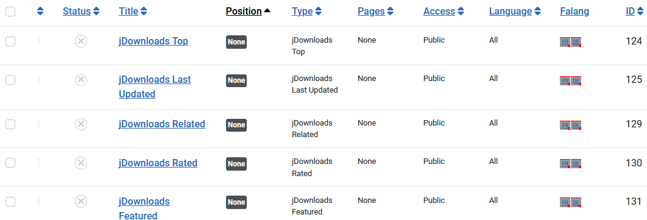Sort by the ordering arrows column
The image size is (647, 220).
click(40, 12)
